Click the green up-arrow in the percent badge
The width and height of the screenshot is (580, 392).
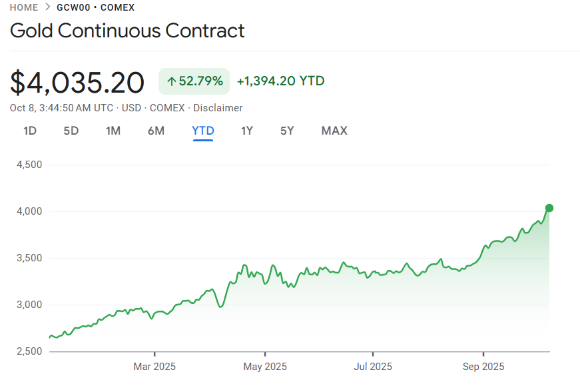pos(171,82)
